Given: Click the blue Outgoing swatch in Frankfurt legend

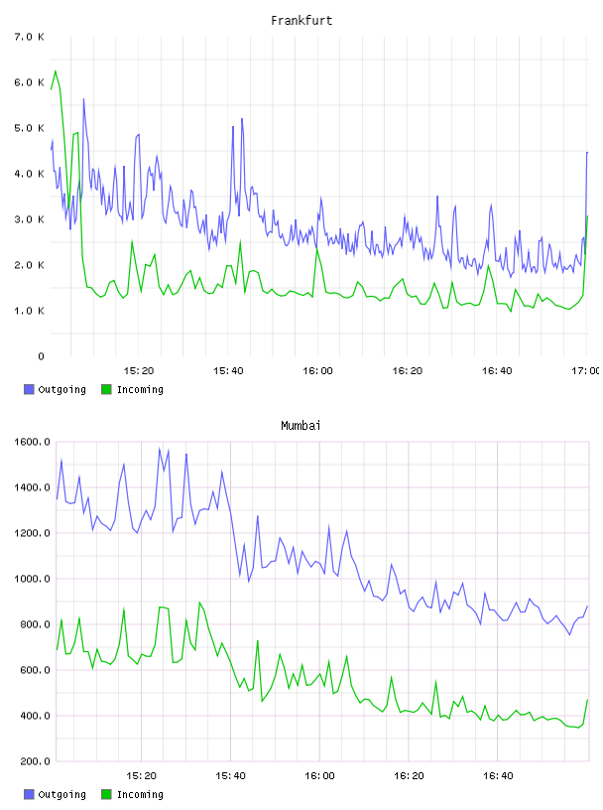Looking at the screenshot, I should pyautogui.click(x=29, y=389).
